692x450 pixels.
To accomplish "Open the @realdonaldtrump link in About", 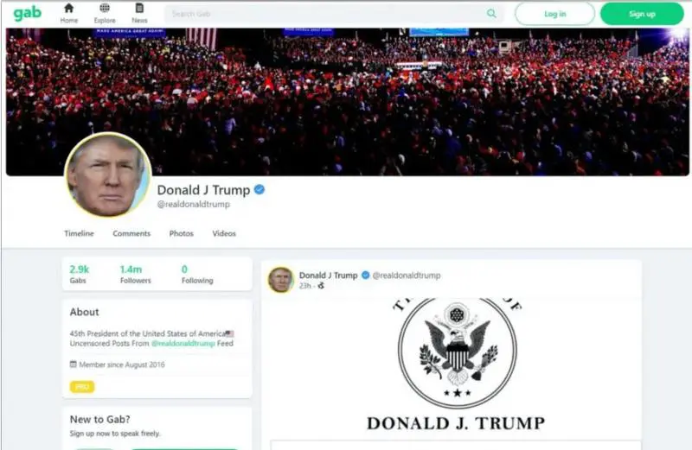I will click(183, 344).
